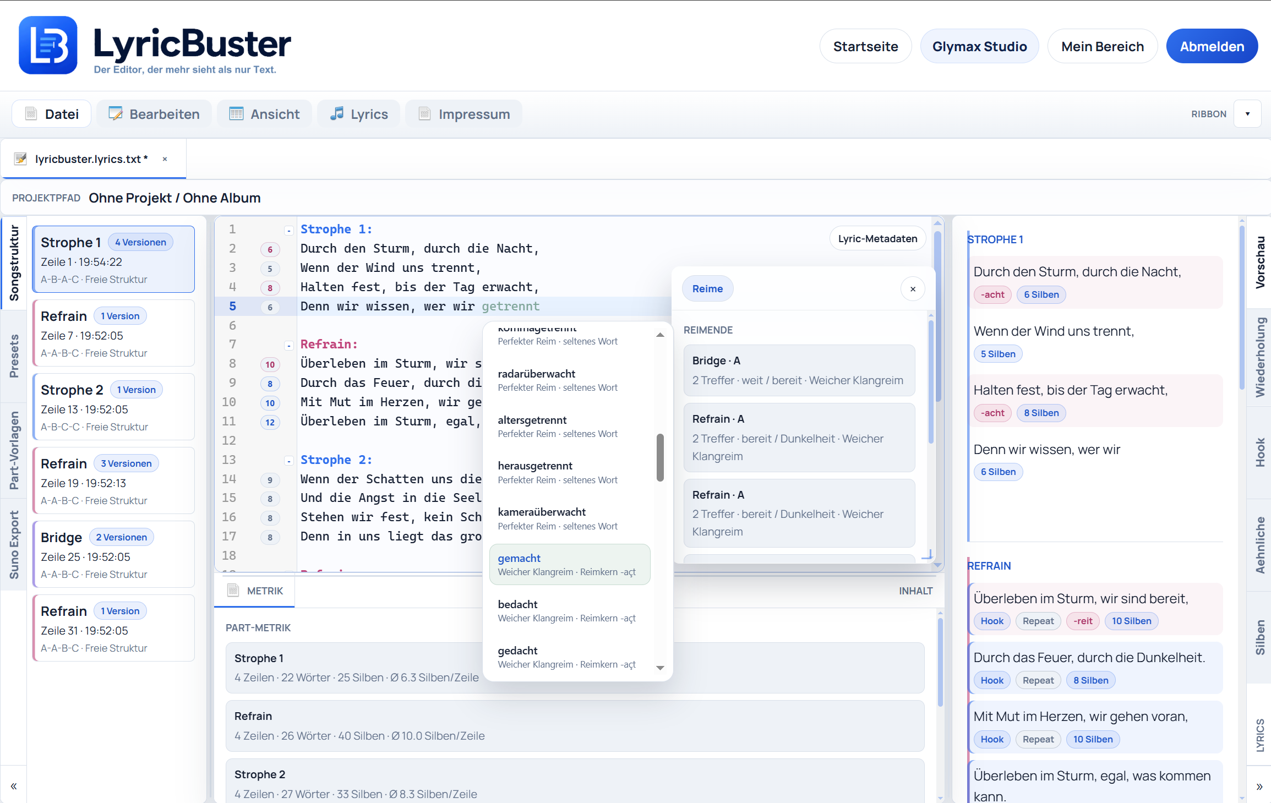1271x803 pixels.
Task: Open the Ansicht menu
Action: point(264,114)
